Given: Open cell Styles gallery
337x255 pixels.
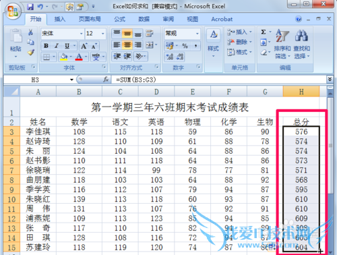Looking at the screenshot, I should click(x=213, y=43).
